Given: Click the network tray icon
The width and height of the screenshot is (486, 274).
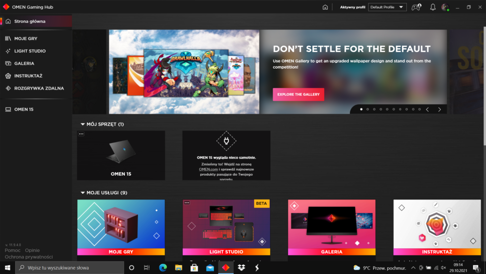Looking at the screenshot, I should pyautogui.click(x=436, y=268).
